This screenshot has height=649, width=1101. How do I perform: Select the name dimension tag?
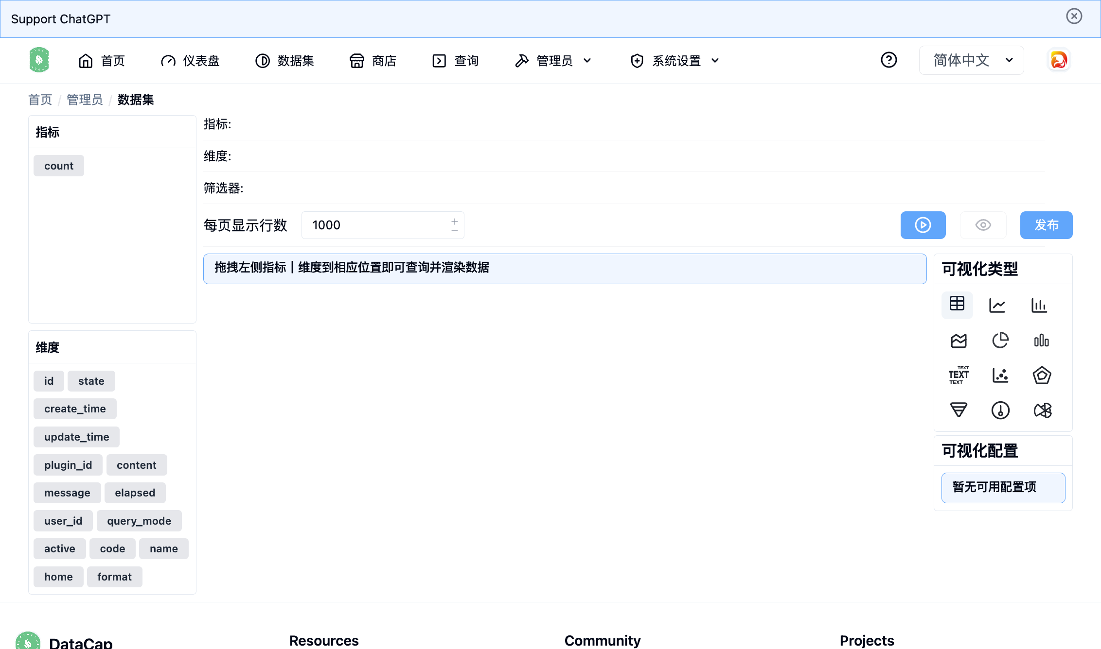[164, 548]
